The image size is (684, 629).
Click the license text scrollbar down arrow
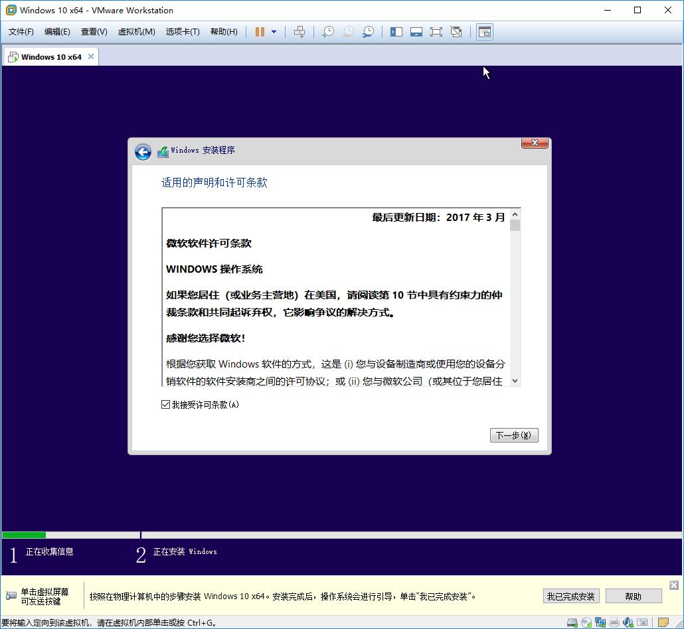coord(515,381)
